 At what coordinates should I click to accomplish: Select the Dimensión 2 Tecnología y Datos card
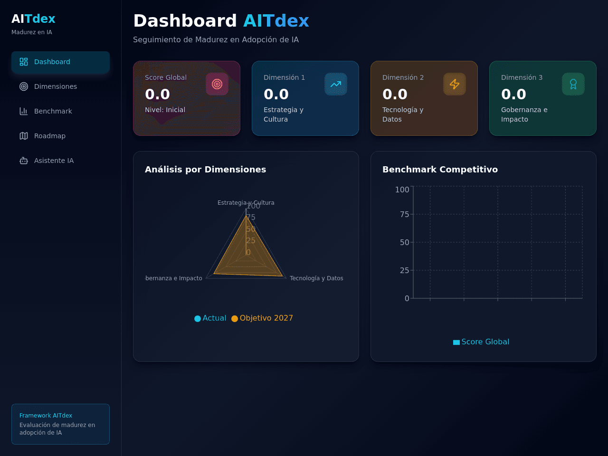[424, 98]
